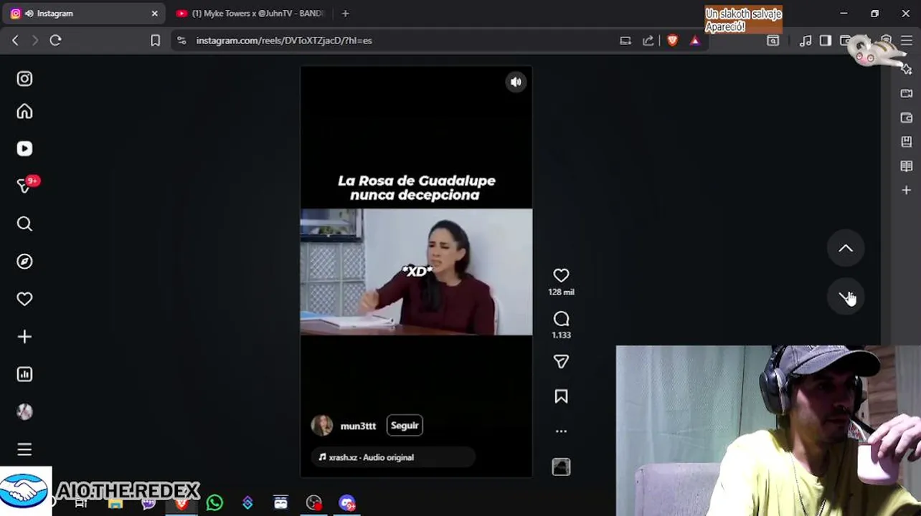Screen dimensions: 921x516
Task: Open Messages with 9+ badge
Action: click(x=24, y=186)
